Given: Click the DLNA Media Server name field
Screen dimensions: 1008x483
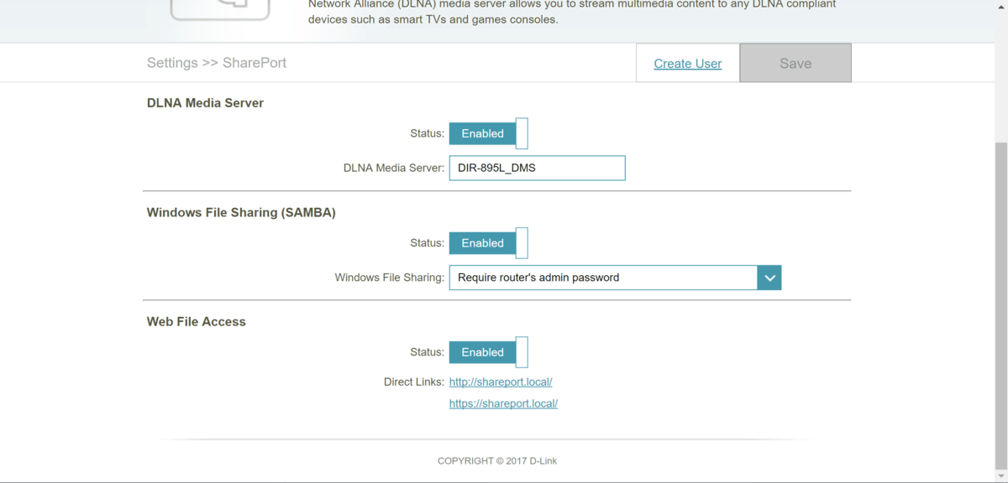Looking at the screenshot, I should (x=537, y=168).
